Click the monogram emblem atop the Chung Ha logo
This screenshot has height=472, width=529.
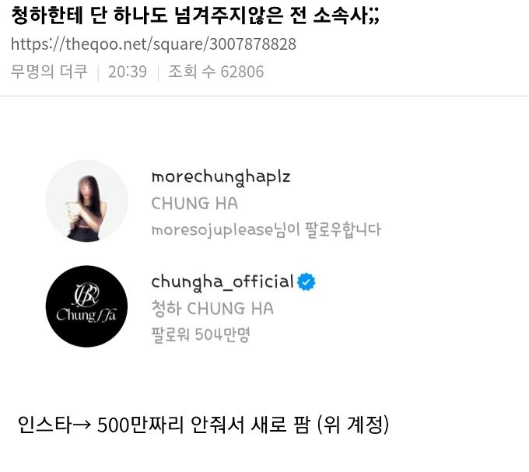click(86, 295)
